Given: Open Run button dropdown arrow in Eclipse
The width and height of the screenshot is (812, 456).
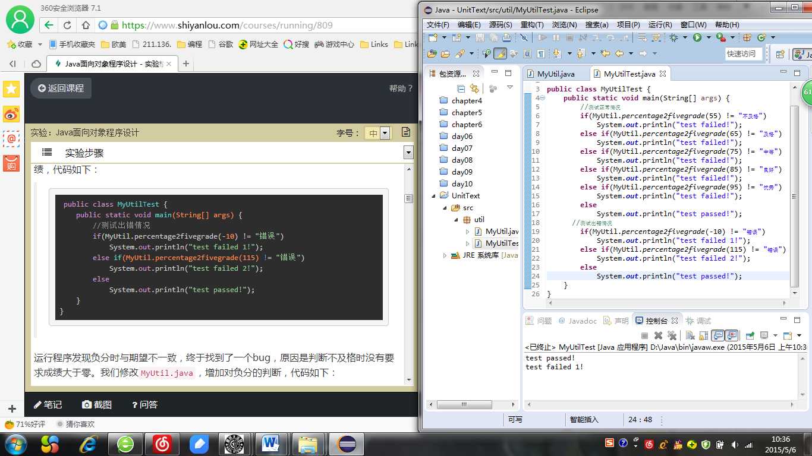Looking at the screenshot, I should (708, 37).
